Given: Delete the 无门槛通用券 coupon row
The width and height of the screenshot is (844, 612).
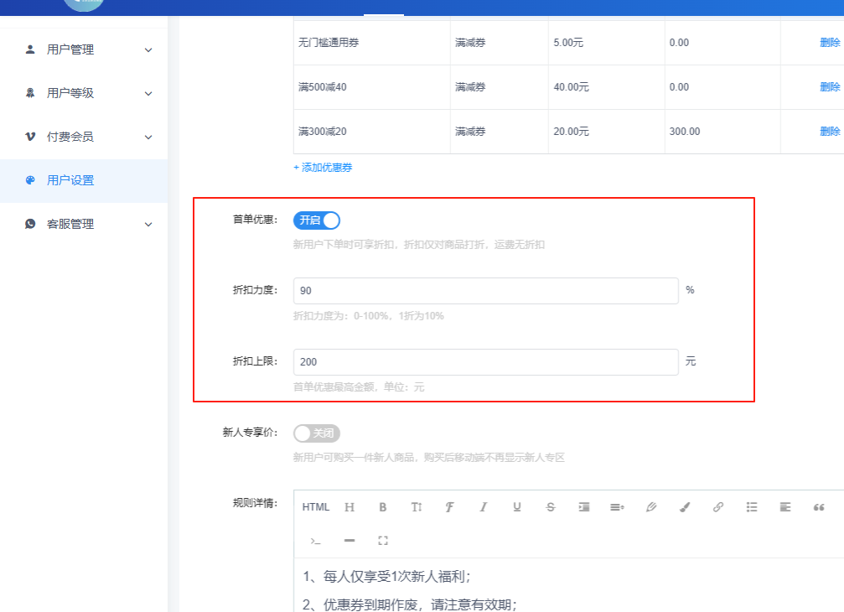Looking at the screenshot, I should pyautogui.click(x=830, y=43).
